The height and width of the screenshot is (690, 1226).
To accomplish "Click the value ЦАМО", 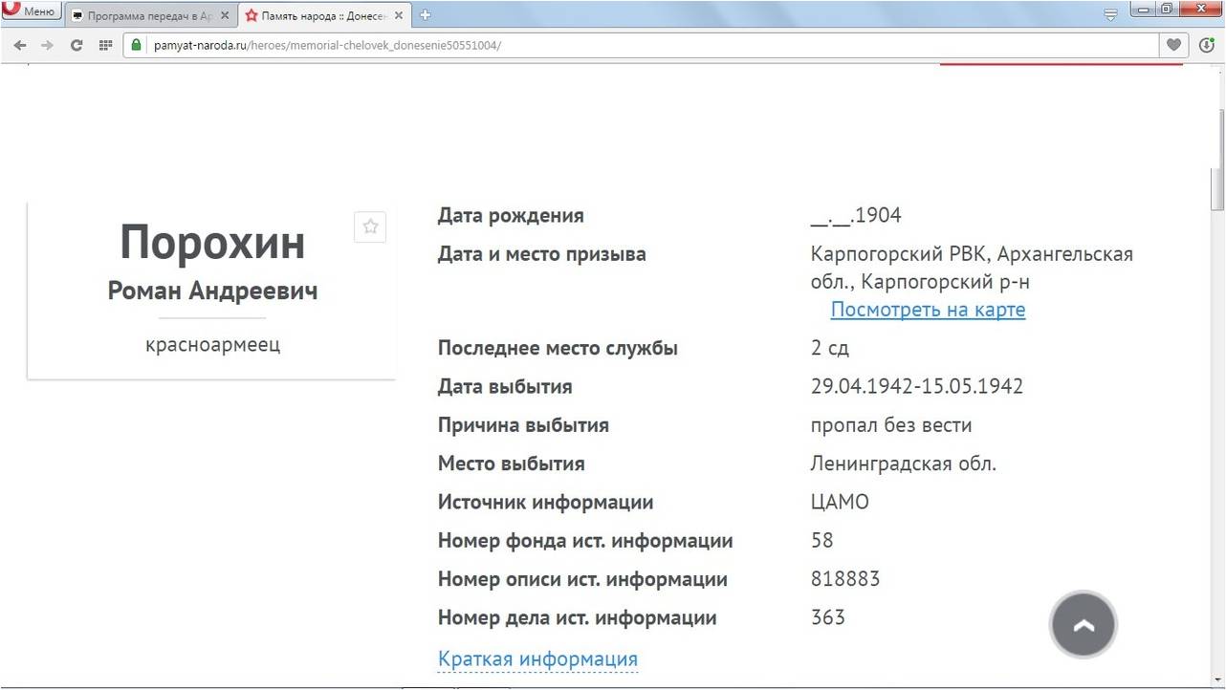I will click(840, 502).
